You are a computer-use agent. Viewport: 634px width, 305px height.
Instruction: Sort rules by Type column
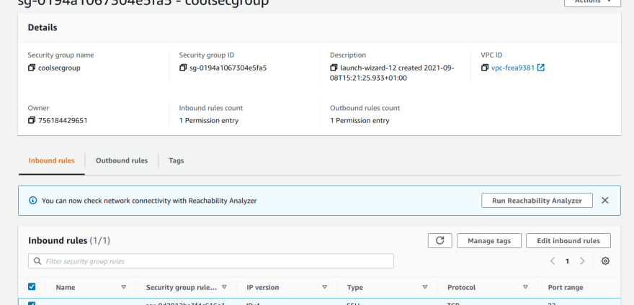click(425, 287)
